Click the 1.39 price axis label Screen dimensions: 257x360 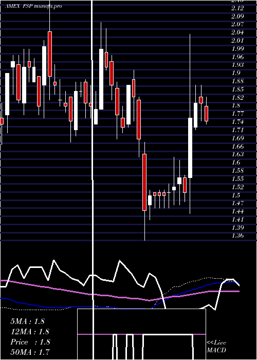(237, 228)
